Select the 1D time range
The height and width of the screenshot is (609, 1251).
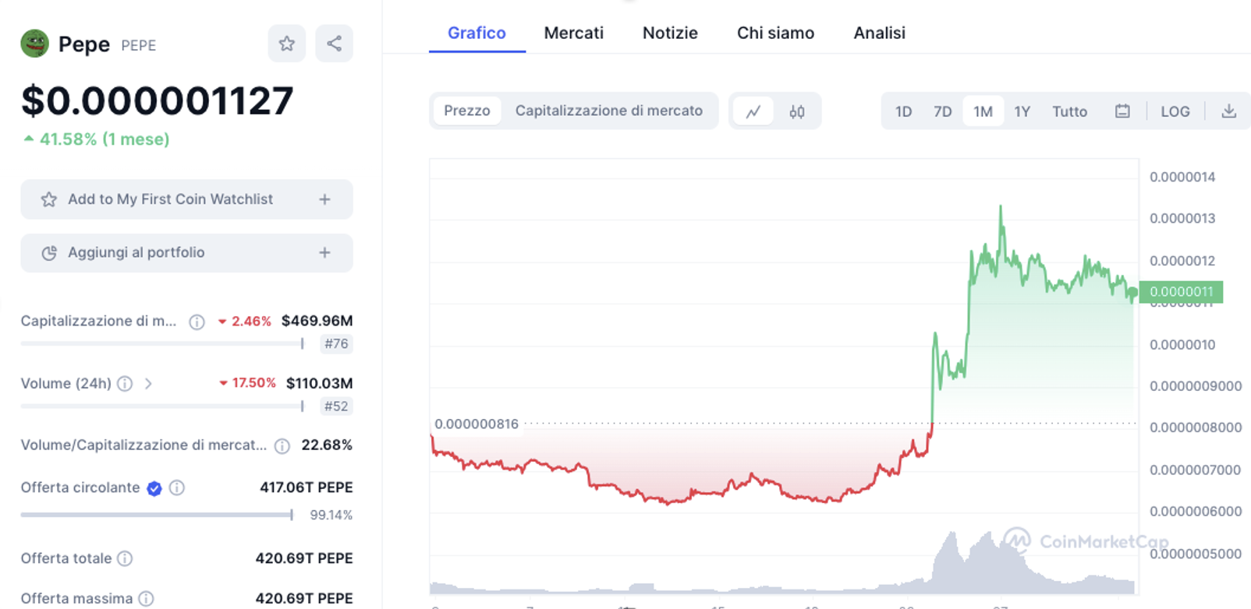coord(903,111)
